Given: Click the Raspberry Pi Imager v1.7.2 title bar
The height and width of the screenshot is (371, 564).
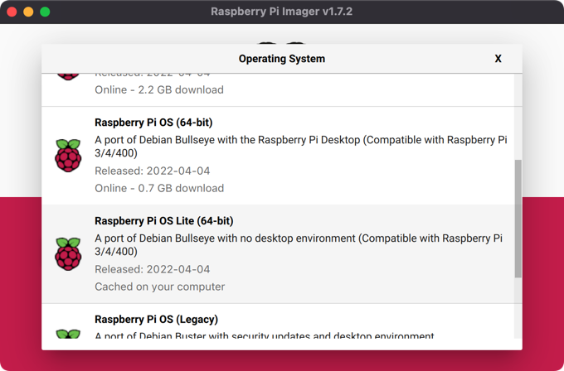Looking at the screenshot, I should [x=282, y=12].
